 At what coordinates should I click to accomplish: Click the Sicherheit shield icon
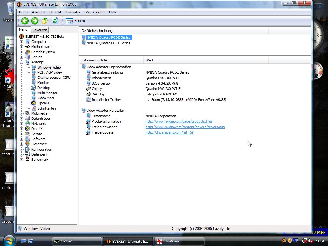point(28,144)
